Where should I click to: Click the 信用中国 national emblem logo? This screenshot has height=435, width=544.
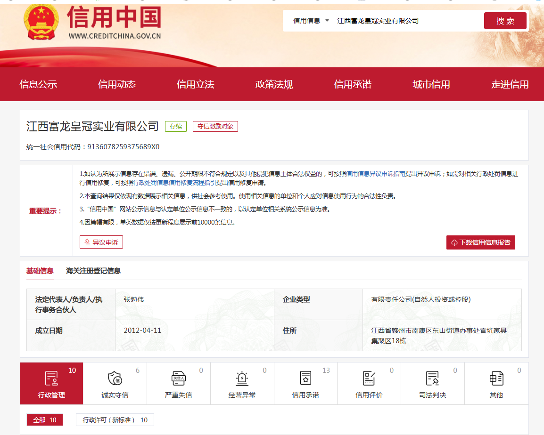pyautogui.click(x=41, y=23)
